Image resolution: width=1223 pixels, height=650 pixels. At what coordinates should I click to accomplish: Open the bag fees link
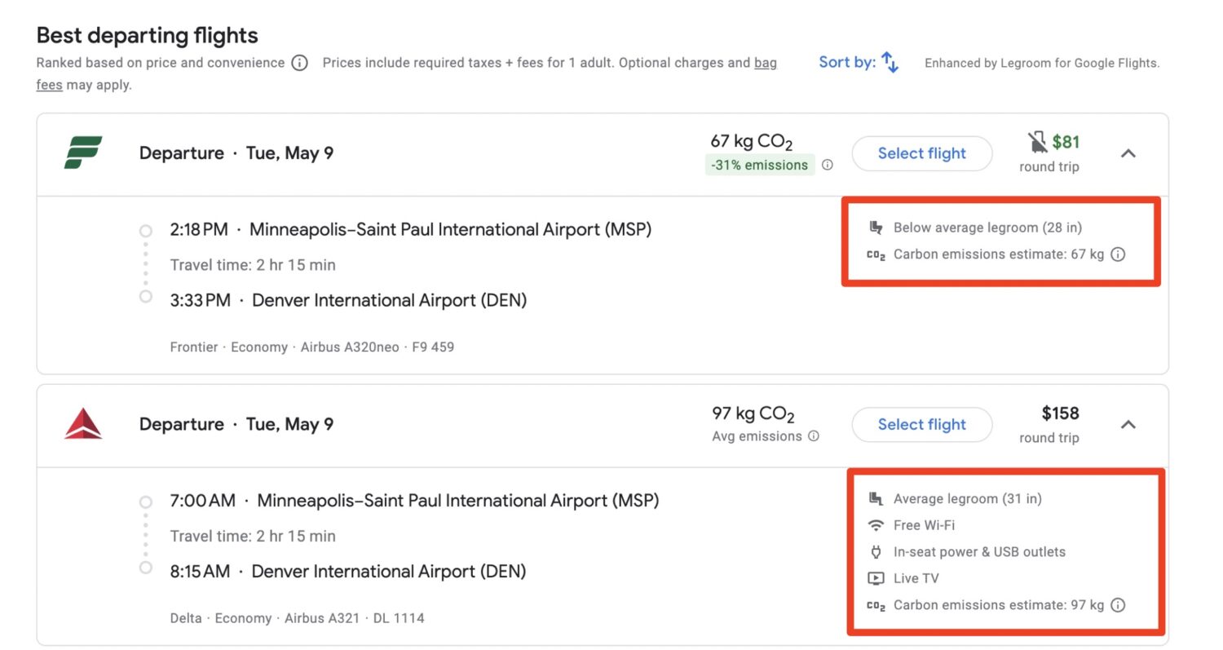coord(765,63)
